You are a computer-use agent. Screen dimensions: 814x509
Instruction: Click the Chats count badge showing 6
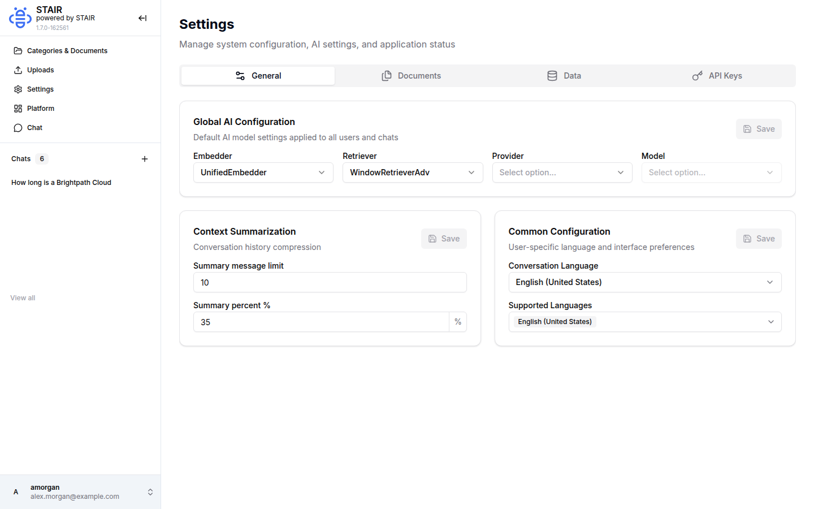[42, 159]
